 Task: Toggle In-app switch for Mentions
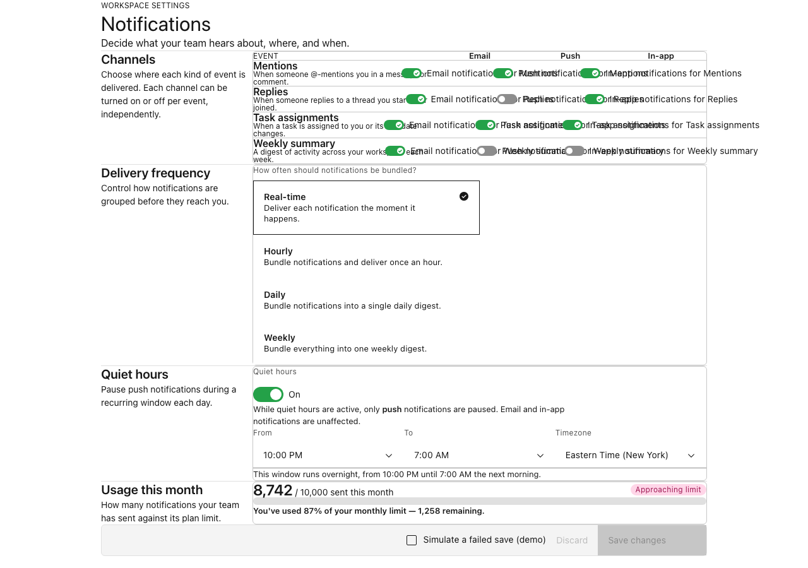tap(590, 73)
